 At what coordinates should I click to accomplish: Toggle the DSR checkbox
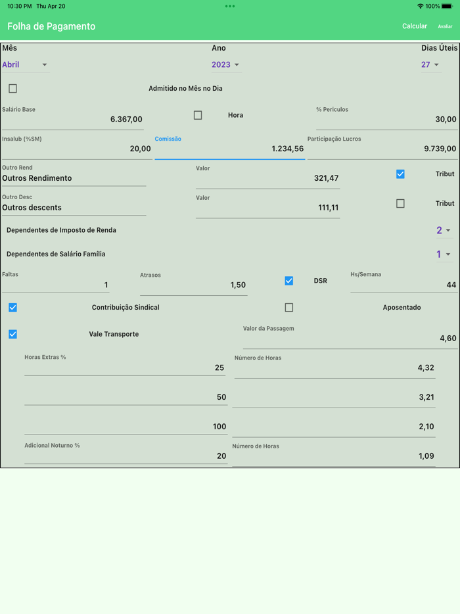click(289, 281)
